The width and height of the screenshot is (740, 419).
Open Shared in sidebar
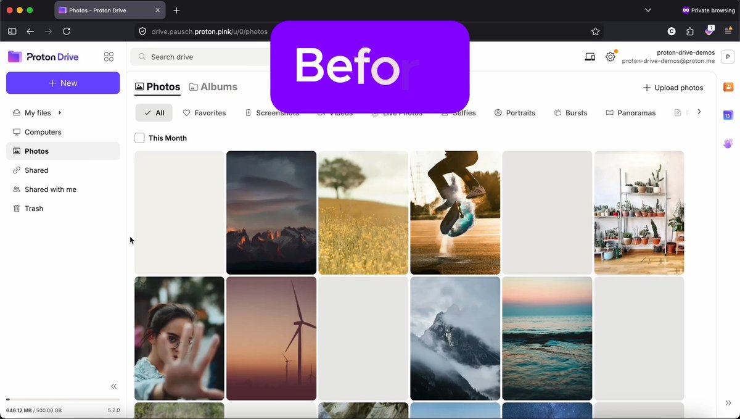[63, 170]
